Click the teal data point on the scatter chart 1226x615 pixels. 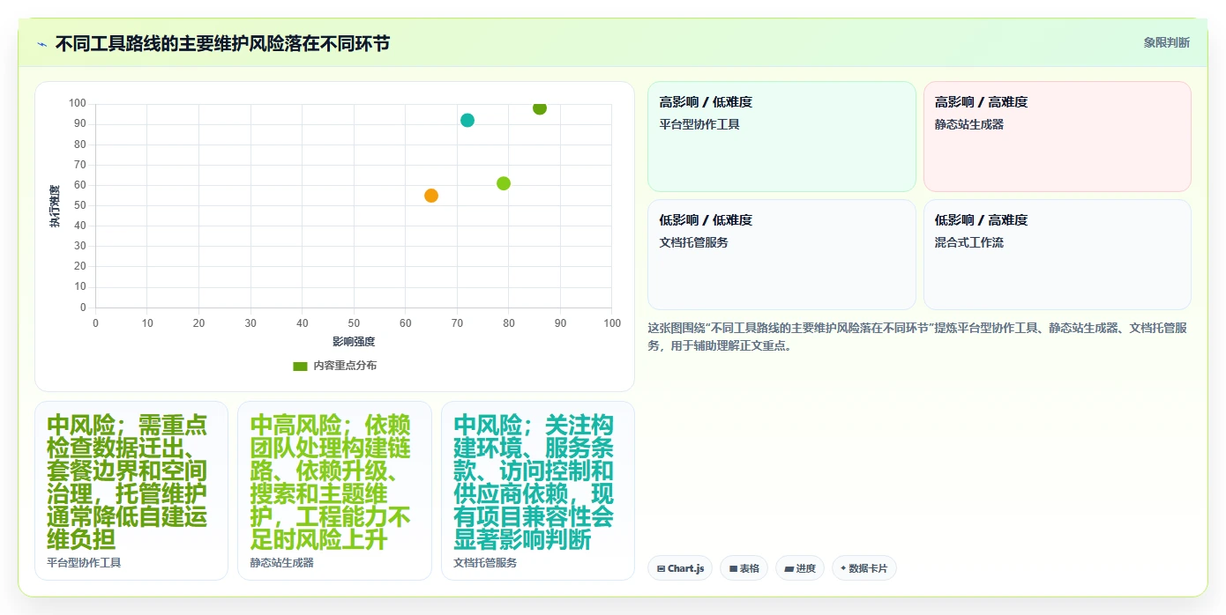point(467,121)
